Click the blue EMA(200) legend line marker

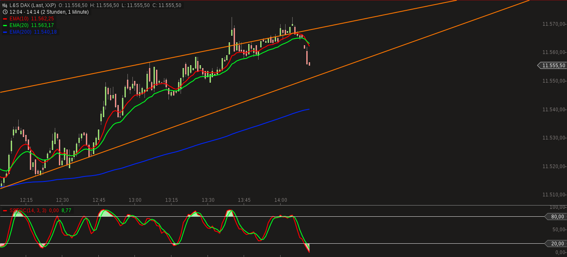5,32
